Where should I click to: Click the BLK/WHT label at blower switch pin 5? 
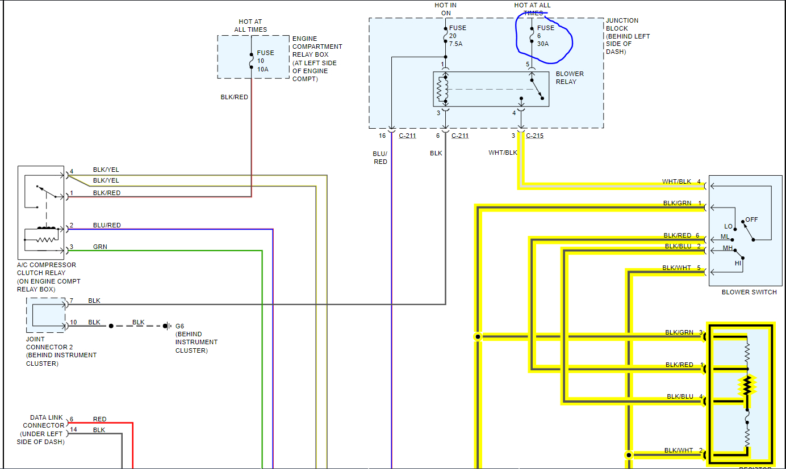(x=677, y=268)
